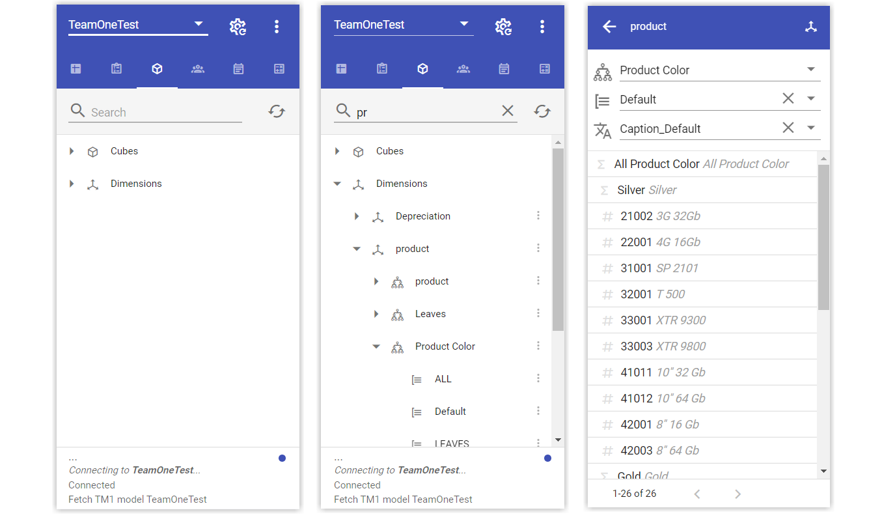Open options menu for product hierarchy
Viewport: 882px width, 521px height.
pos(538,281)
